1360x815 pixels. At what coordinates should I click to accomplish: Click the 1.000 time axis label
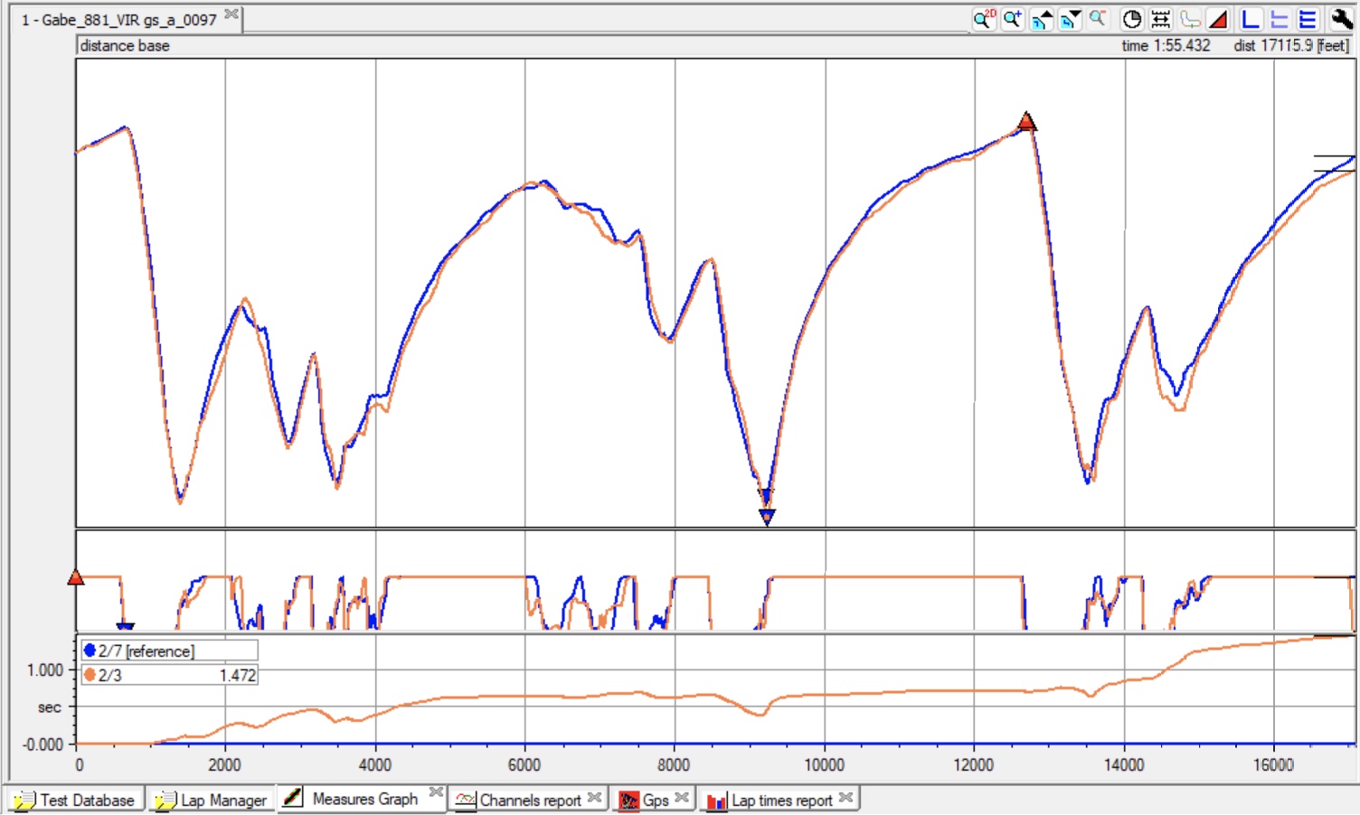tap(45, 670)
